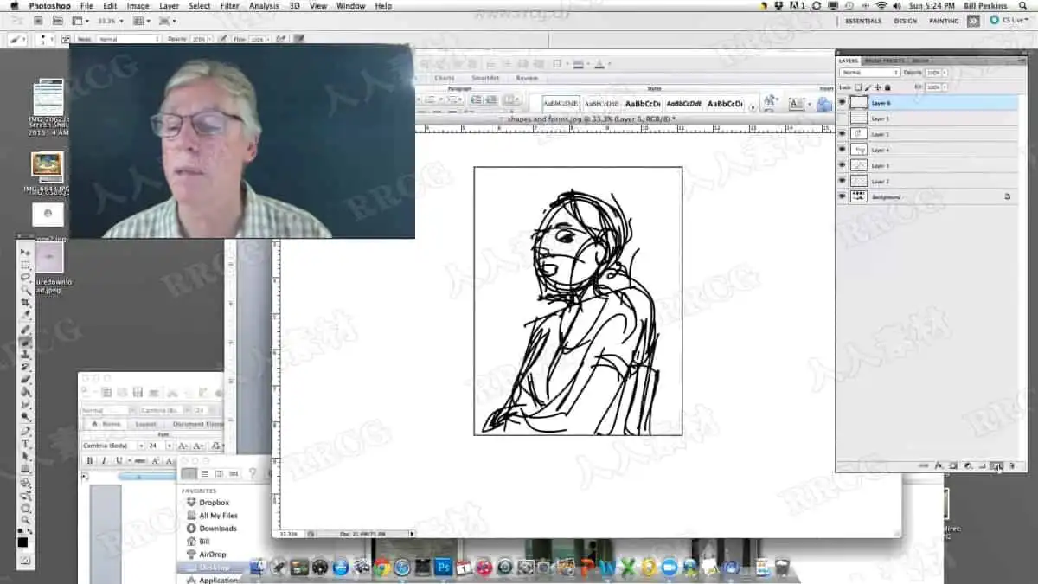Switch to the Essentials workspace
The width and height of the screenshot is (1038, 584).
(863, 21)
